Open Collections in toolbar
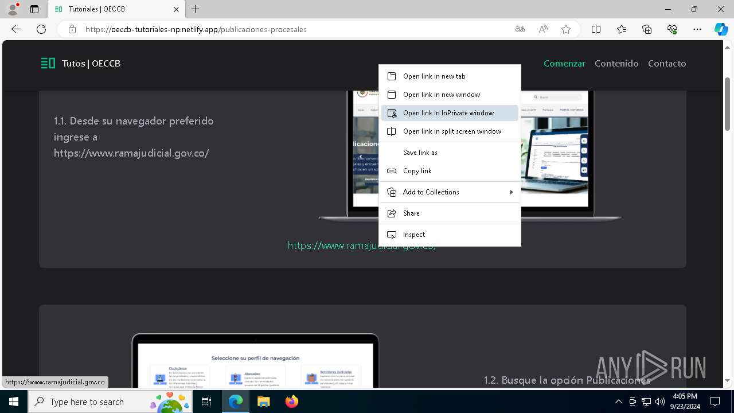The image size is (734, 413). tap(647, 29)
